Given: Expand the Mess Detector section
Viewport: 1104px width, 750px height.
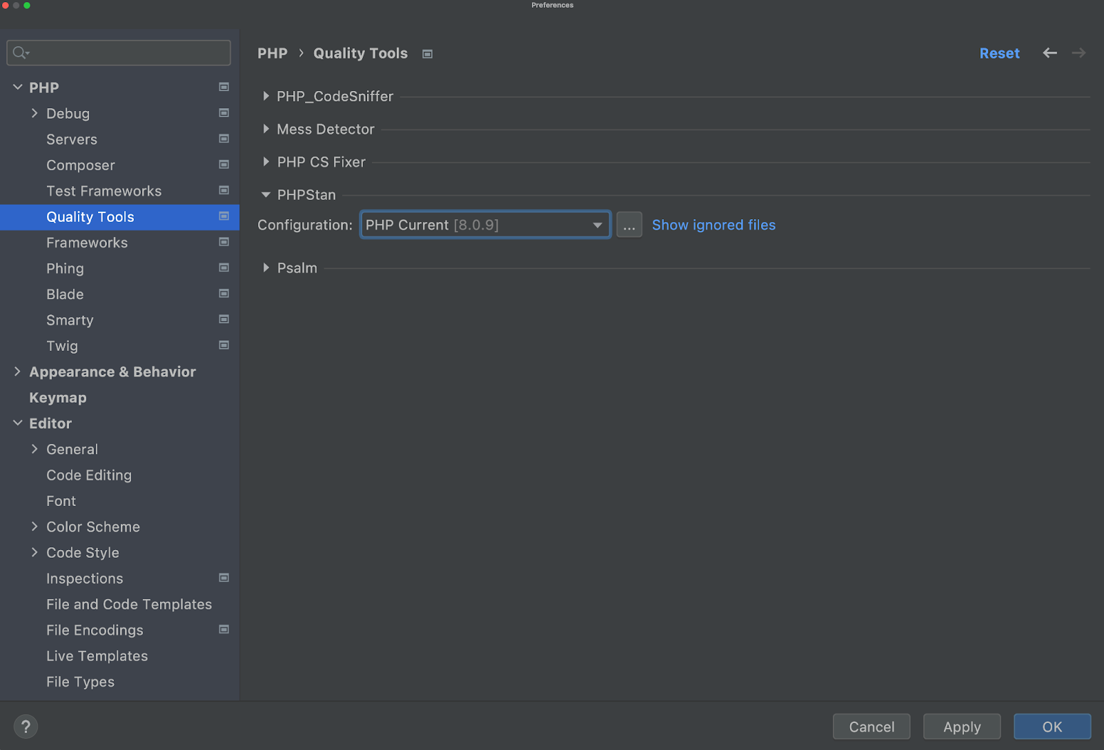Looking at the screenshot, I should (266, 129).
